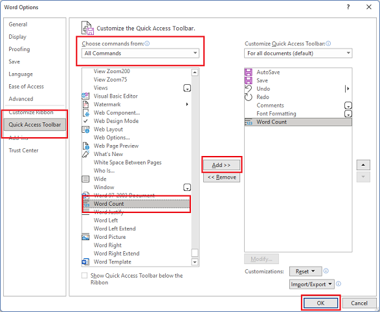Select the Web Options... command
Viewport: 380px width, 312px height.
coord(137,138)
